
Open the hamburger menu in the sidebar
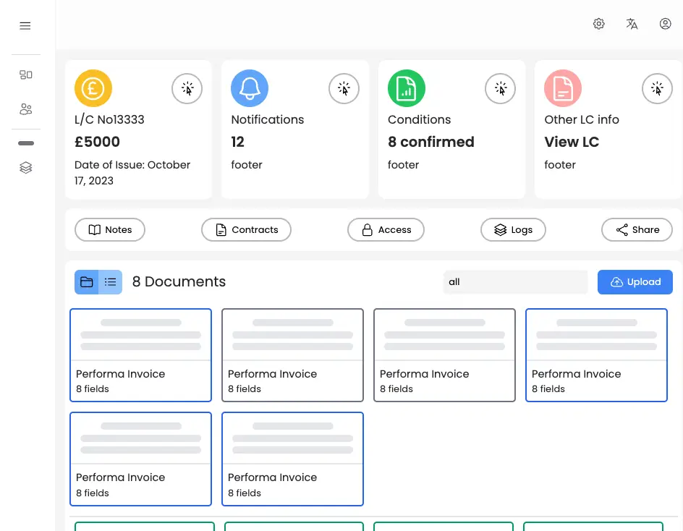(x=25, y=26)
